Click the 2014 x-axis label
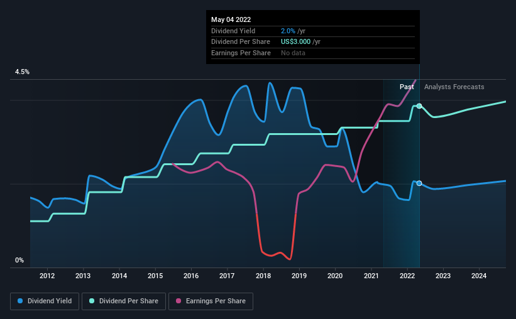516x319 pixels. pyautogui.click(x=119, y=276)
